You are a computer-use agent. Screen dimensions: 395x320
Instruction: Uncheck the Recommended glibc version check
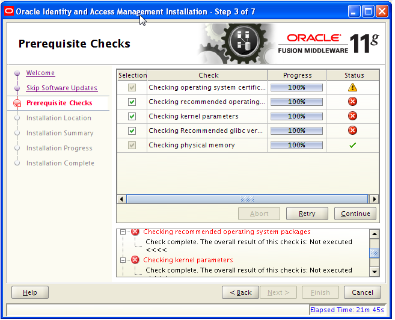(x=132, y=131)
